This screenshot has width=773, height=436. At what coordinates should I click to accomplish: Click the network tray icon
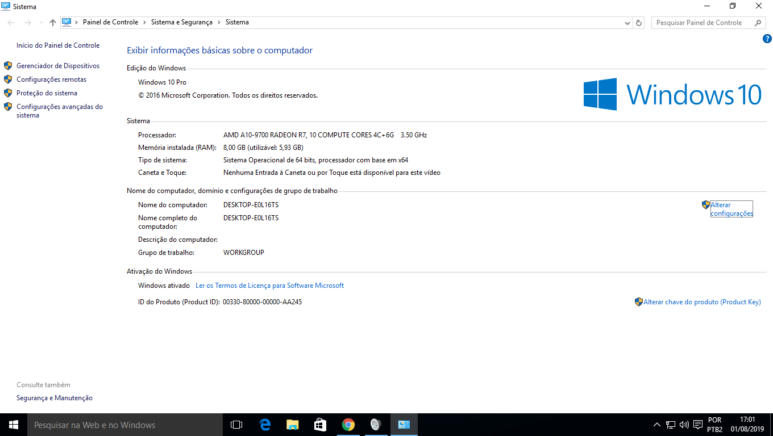coord(671,425)
